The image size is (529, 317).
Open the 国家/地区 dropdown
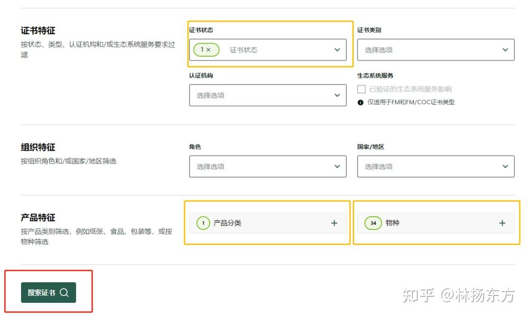pos(436,166)
